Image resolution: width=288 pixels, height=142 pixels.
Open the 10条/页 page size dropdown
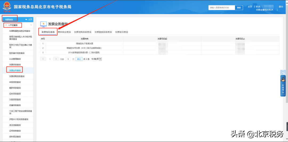(x=96, y=59)
